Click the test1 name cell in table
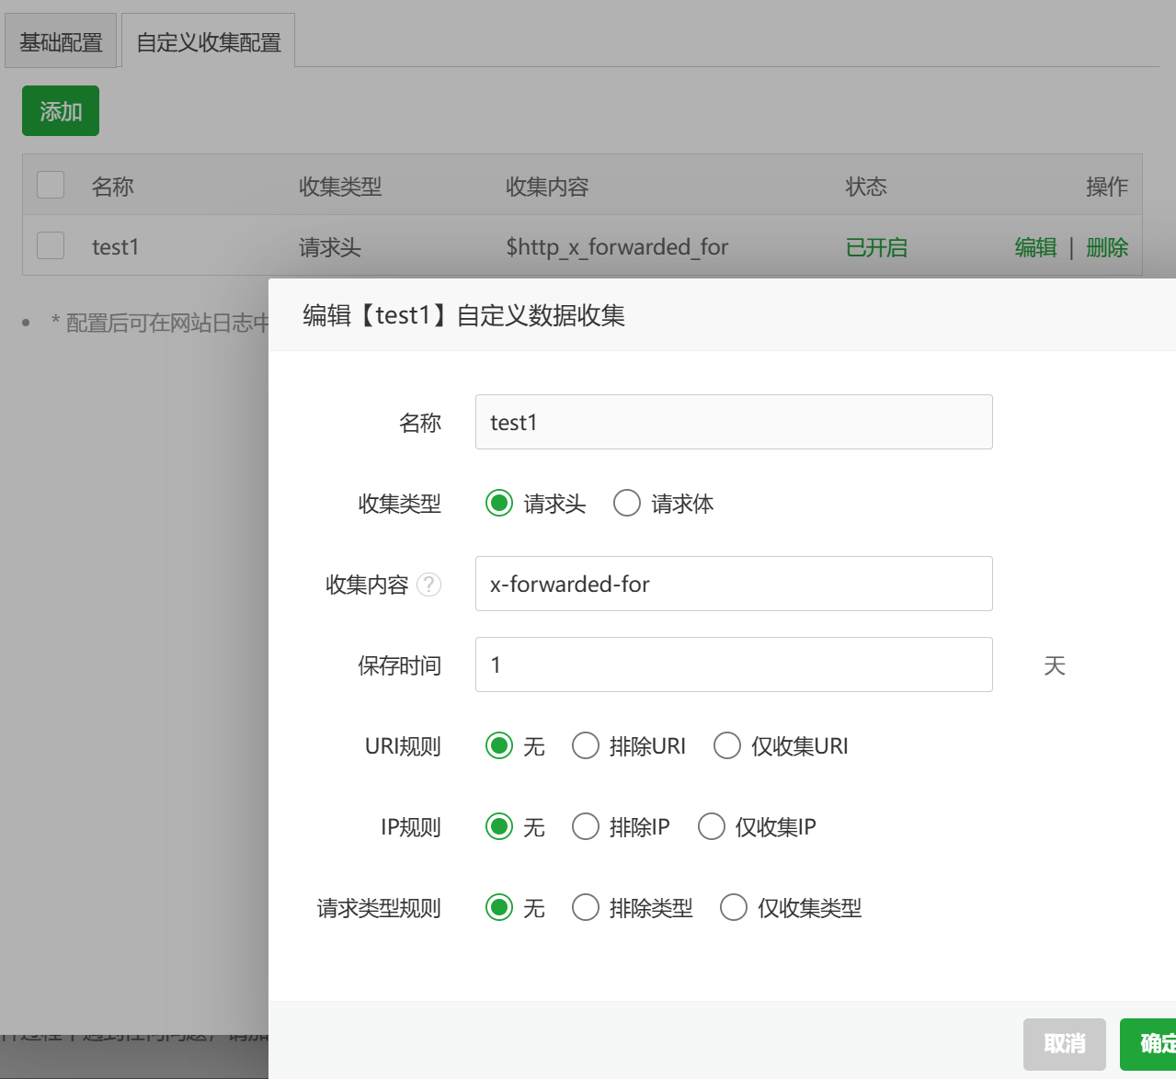Image resolution: width=1176 pixels, height=1079 pixels. (115, 247)
